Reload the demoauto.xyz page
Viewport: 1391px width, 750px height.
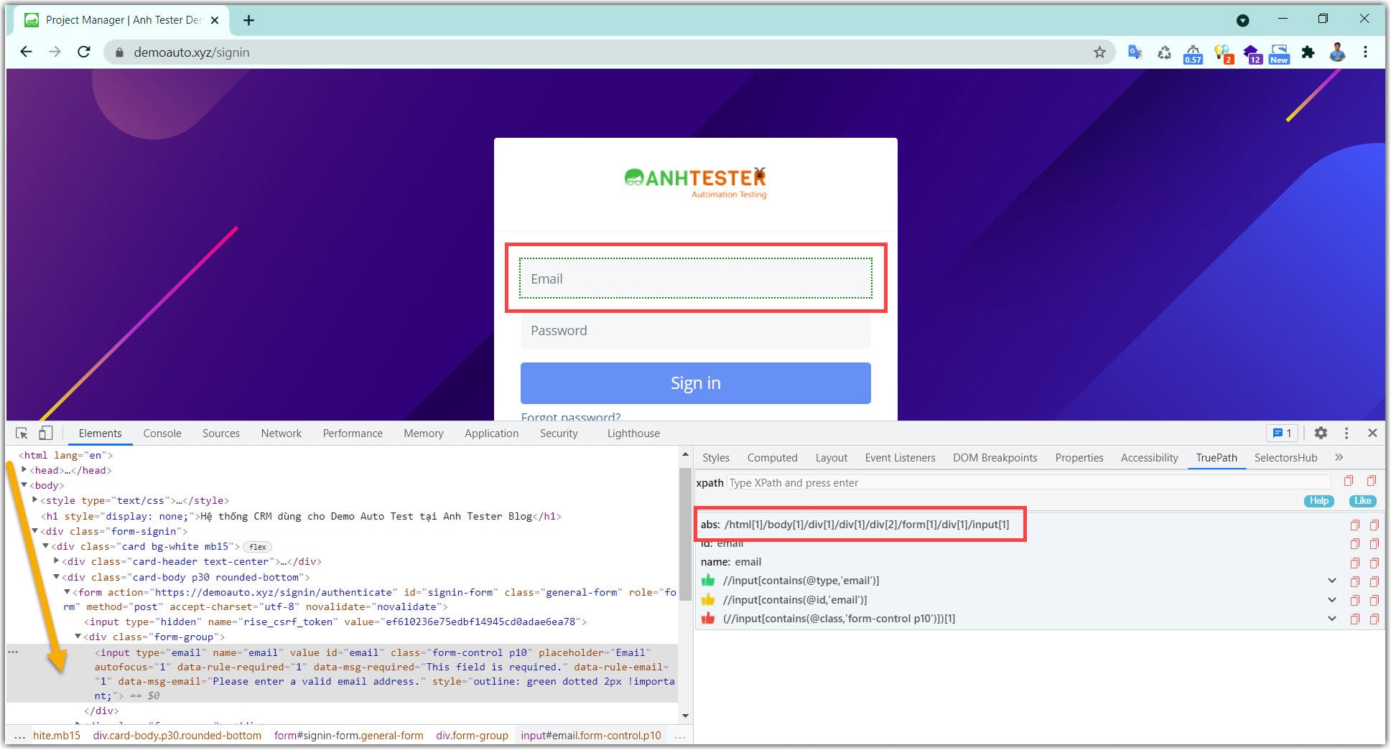point(84,52)
